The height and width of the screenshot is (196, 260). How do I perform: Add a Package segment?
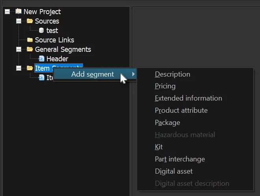coord(195,123)
